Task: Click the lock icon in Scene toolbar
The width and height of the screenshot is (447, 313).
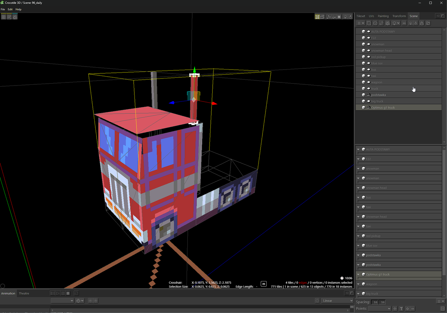Action: (x=421, y=23)
